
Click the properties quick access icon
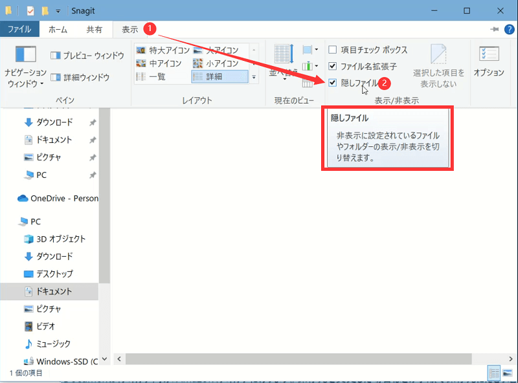(x=30, y=11)
